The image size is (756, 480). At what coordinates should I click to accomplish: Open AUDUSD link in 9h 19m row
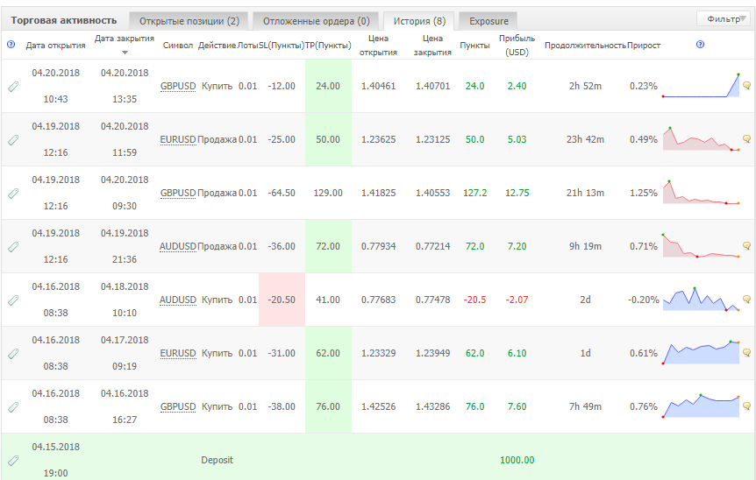click(178, 246)
